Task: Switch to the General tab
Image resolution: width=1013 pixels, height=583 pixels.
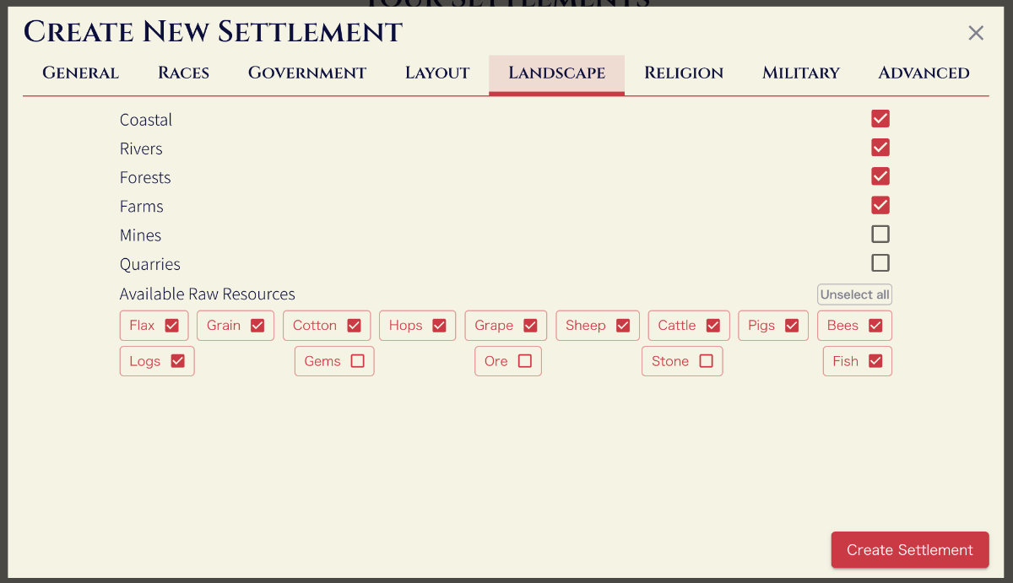Action: point(80,73)
